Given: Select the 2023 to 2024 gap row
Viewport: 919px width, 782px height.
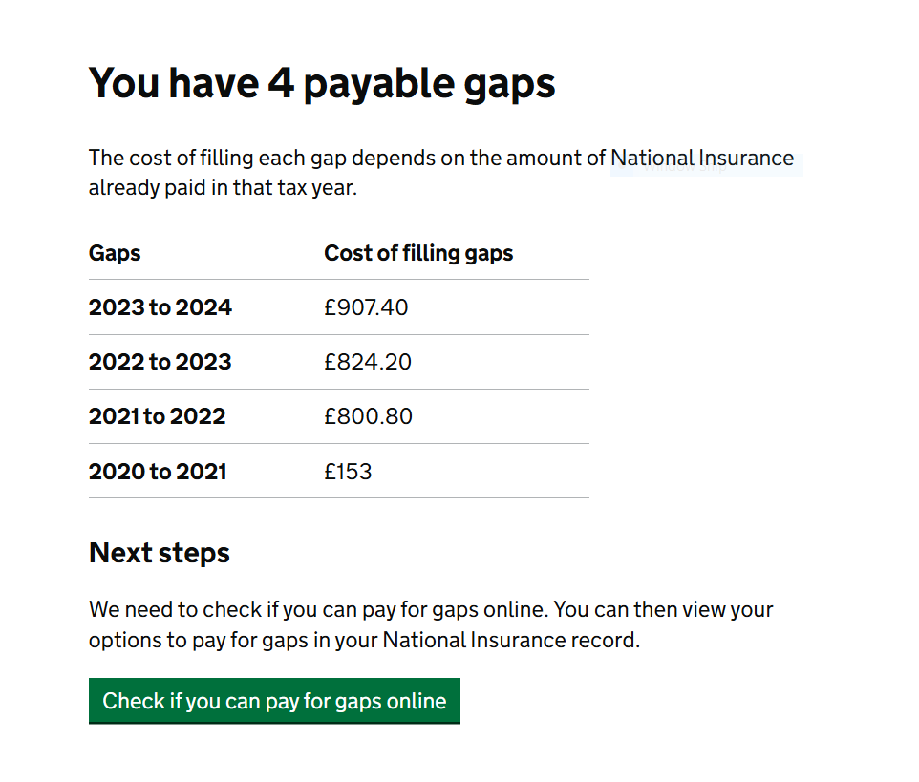Looking at the screenshot, I should (339, 307).
